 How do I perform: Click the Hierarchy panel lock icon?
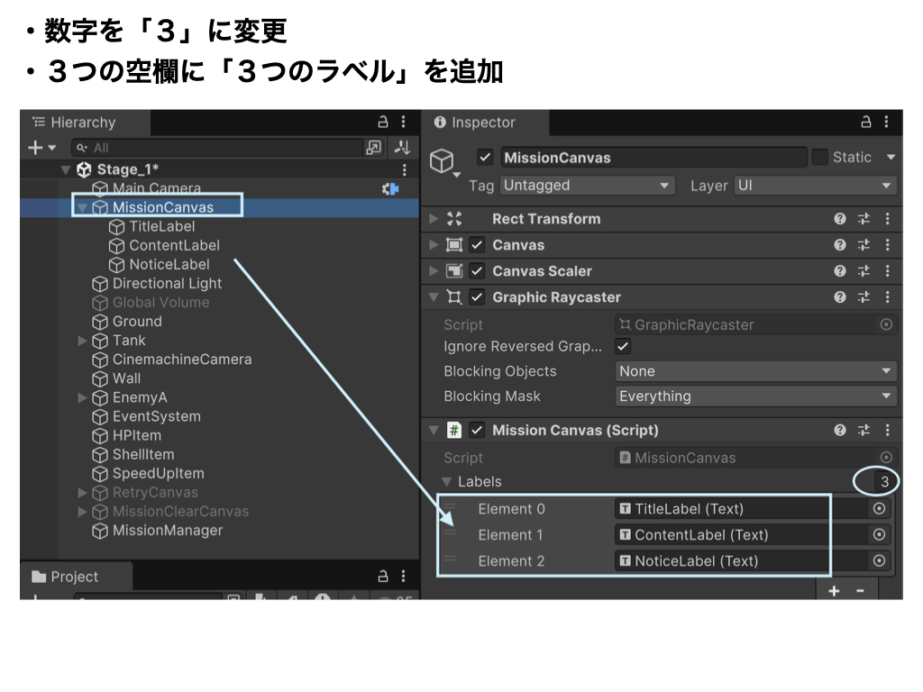coord(383,123)
